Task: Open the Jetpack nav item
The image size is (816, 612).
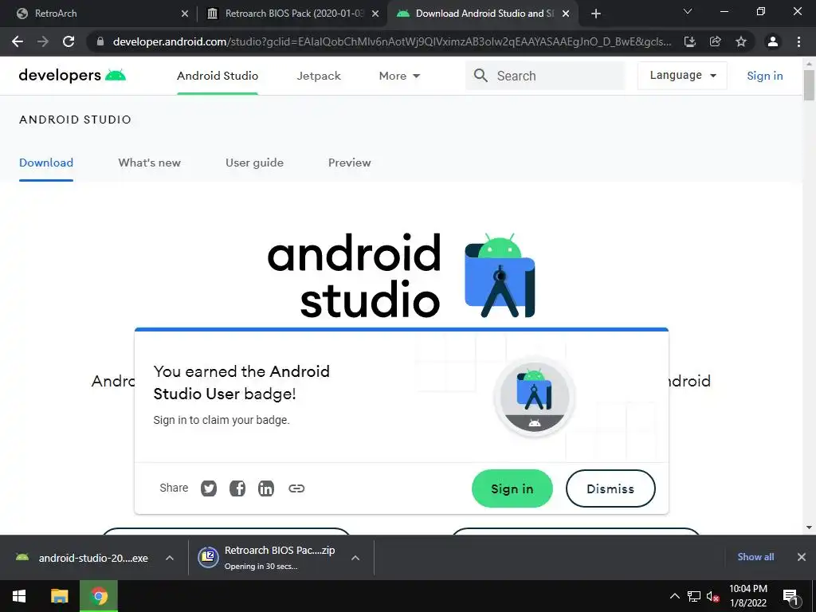Action: [x=319, y=76]
